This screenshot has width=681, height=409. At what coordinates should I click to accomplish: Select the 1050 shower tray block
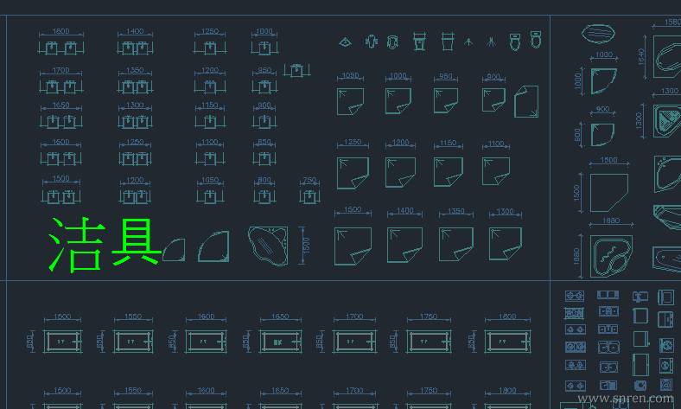[351, 102]
